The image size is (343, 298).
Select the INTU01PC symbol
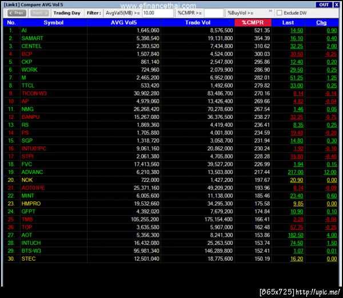(34, 149)
